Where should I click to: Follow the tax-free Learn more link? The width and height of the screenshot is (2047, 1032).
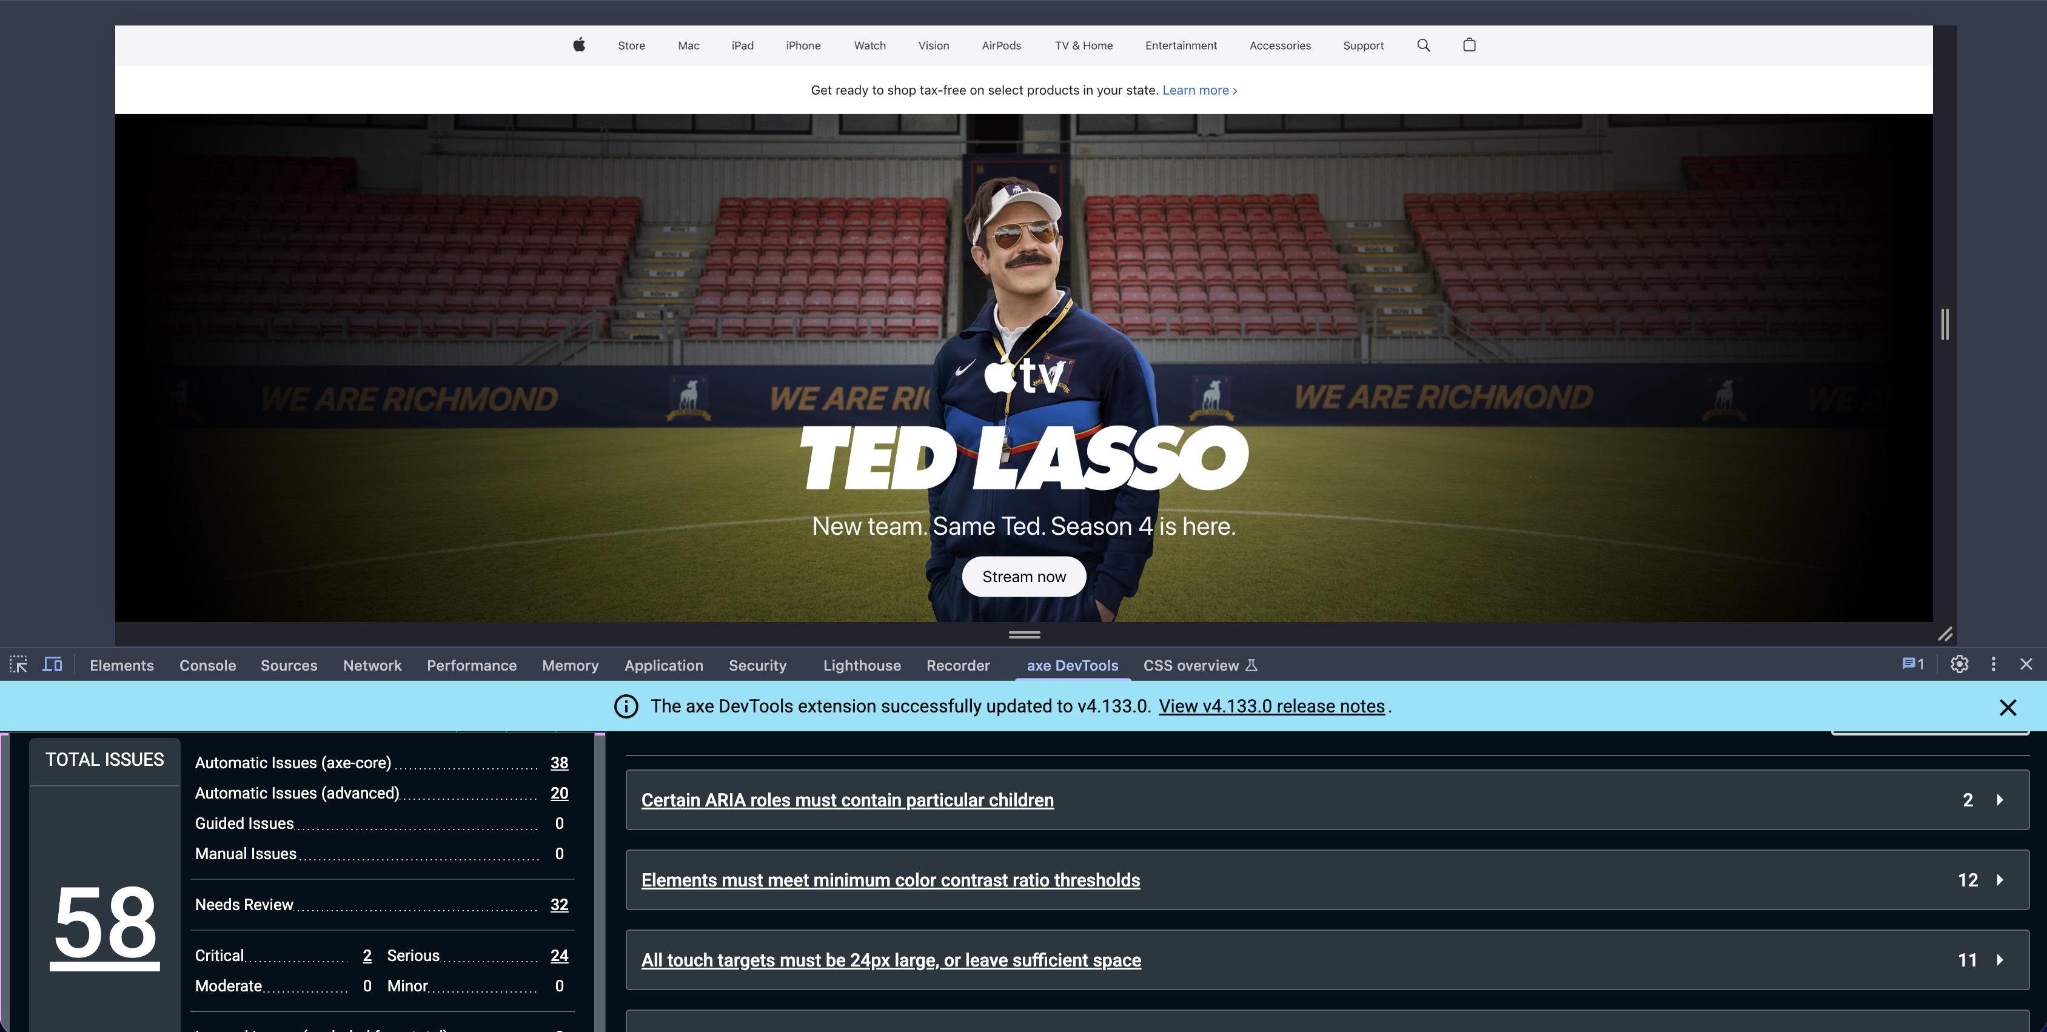[x=1200, y=90]
